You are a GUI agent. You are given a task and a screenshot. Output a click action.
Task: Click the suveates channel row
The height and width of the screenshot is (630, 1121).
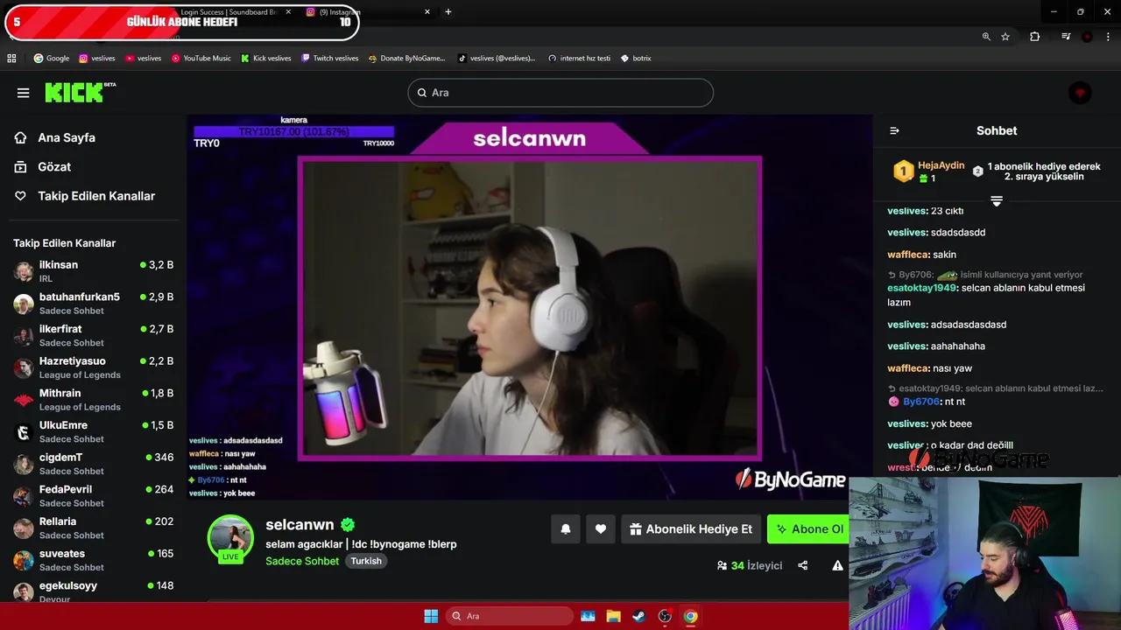(94, 560)
